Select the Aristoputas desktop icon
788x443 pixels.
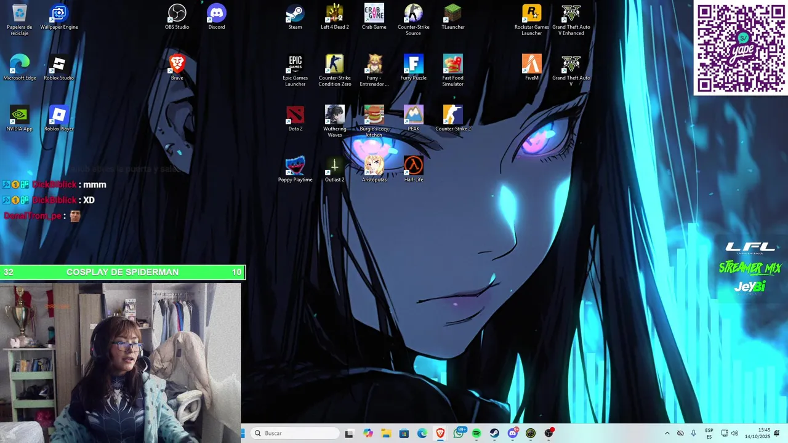tap(374, 169)
